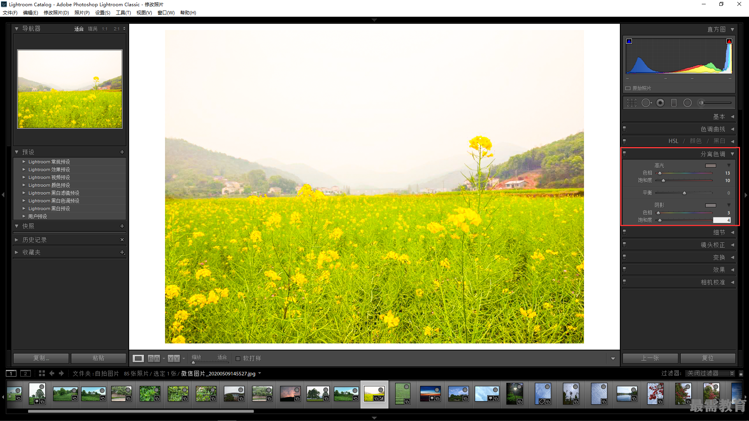Expand the 历史记录 panel

17,240
